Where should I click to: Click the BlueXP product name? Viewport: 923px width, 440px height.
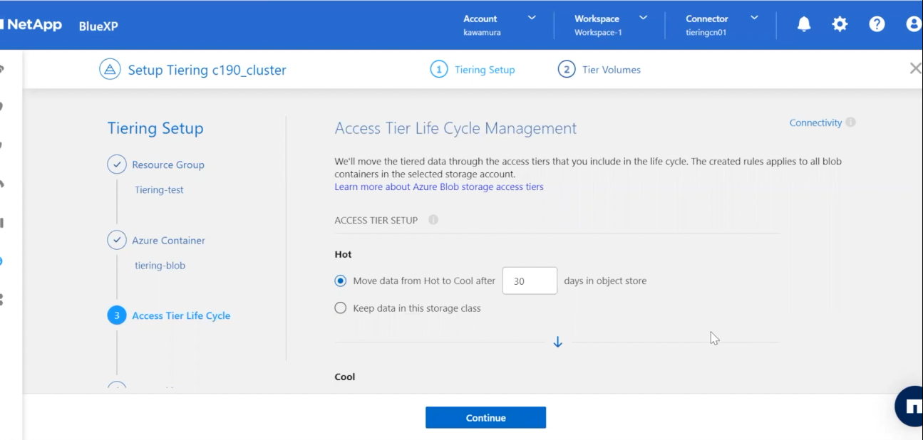pos(98,26)
